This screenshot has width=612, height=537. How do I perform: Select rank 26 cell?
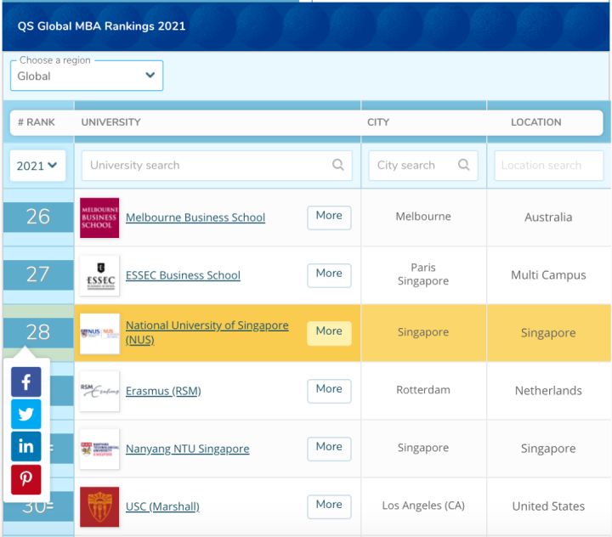pos(38,217)
